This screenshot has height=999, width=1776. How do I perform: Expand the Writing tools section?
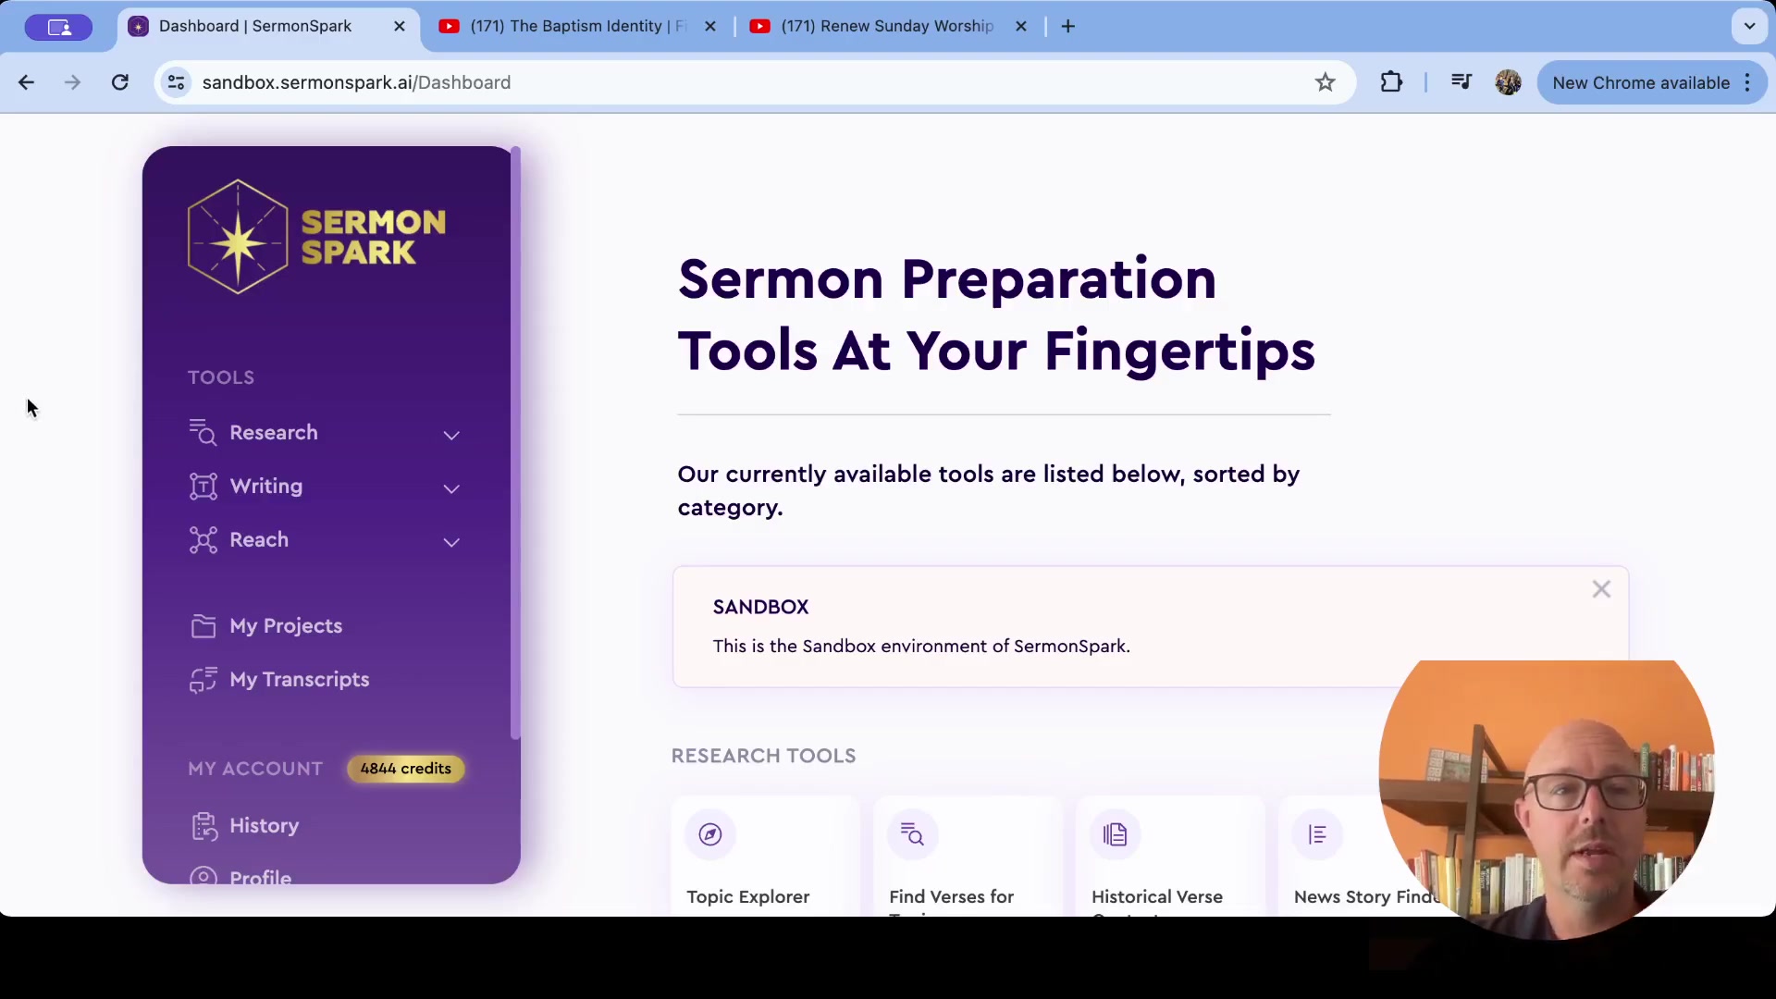[324, 487]
